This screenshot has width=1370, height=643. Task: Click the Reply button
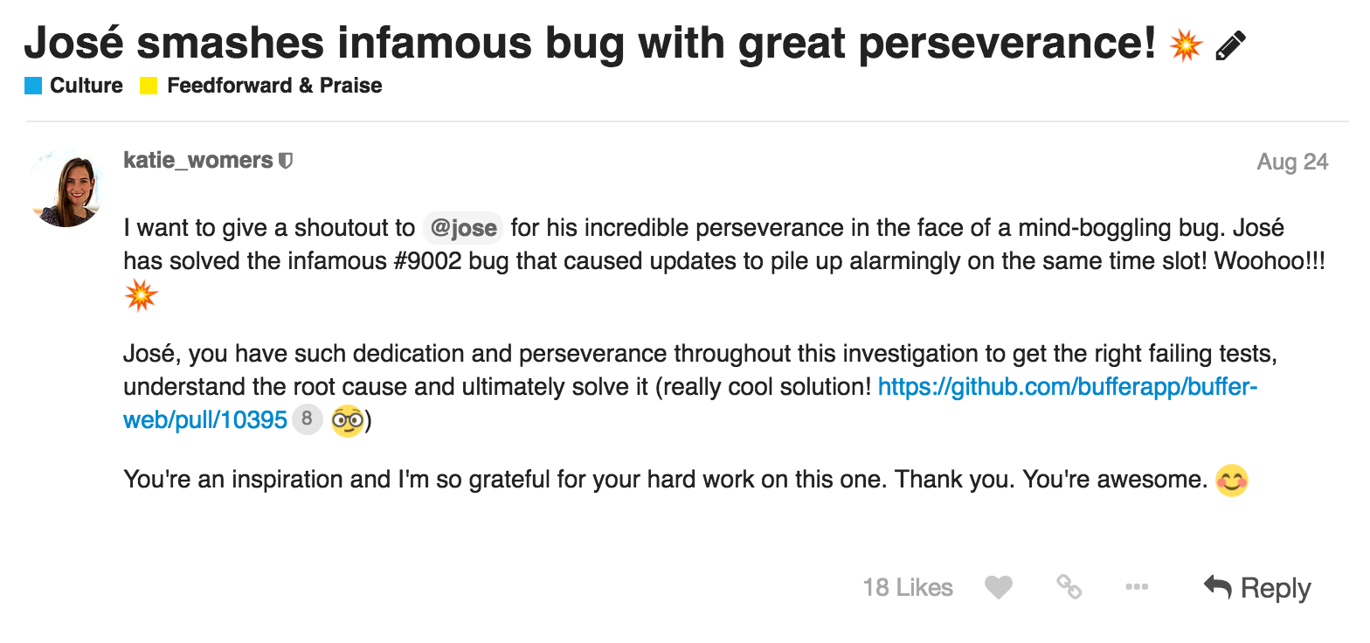tap(1257, 588)
